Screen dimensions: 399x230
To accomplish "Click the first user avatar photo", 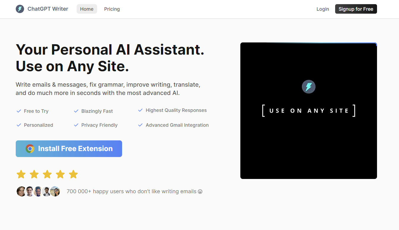I will pos(21,191).
